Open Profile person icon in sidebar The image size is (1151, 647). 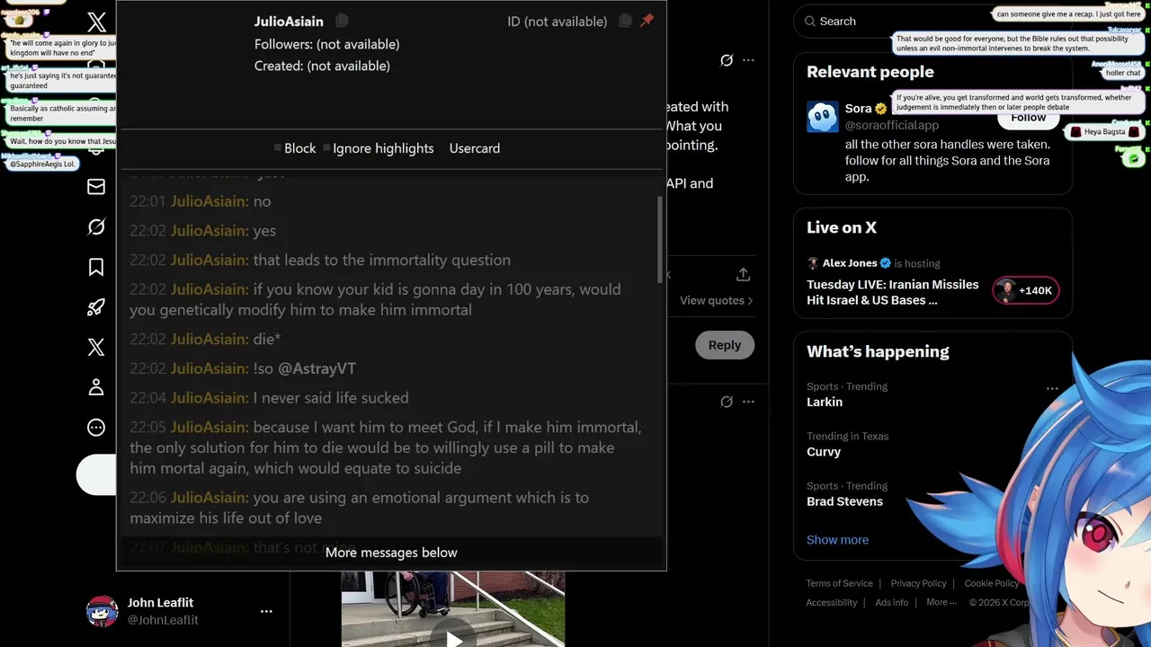pyautogui.click(x=96, y=387)
